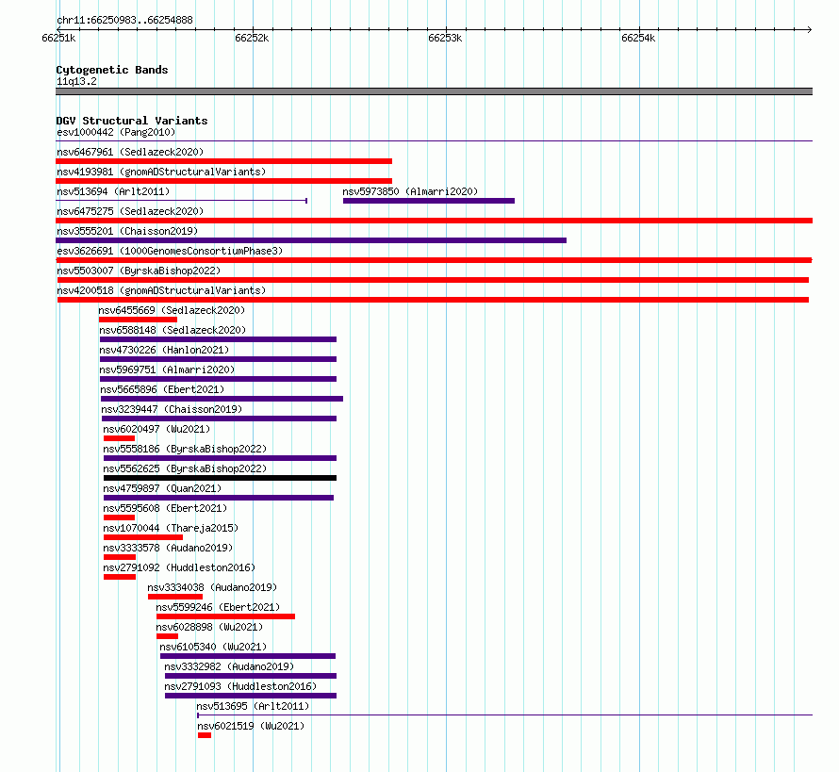Image resolution: width=839 pixels, height=772 pixels.
Task: Open nsv4193981 (gnomADStructuralVariants) label
Action: tap(161, 172)
